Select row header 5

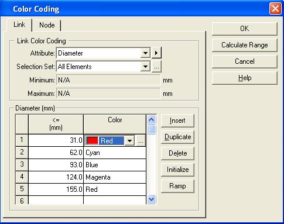pos(22,189)
